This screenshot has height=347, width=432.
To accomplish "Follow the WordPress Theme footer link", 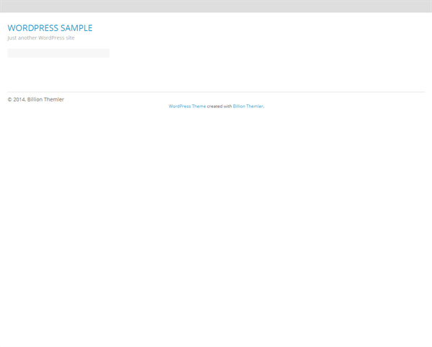I will click(x=187, y=107).
